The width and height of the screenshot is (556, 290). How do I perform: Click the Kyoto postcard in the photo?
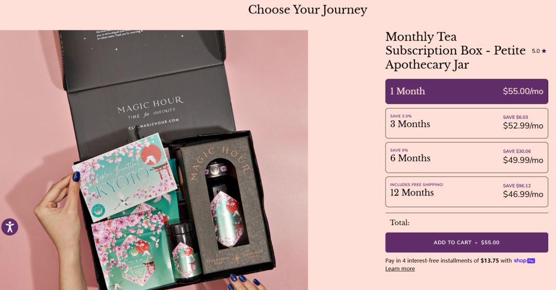(x=125, y=177)
